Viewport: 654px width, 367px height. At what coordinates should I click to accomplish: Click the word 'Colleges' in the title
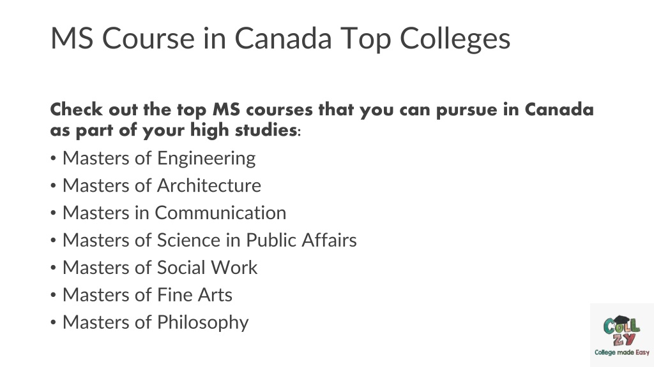455,39
